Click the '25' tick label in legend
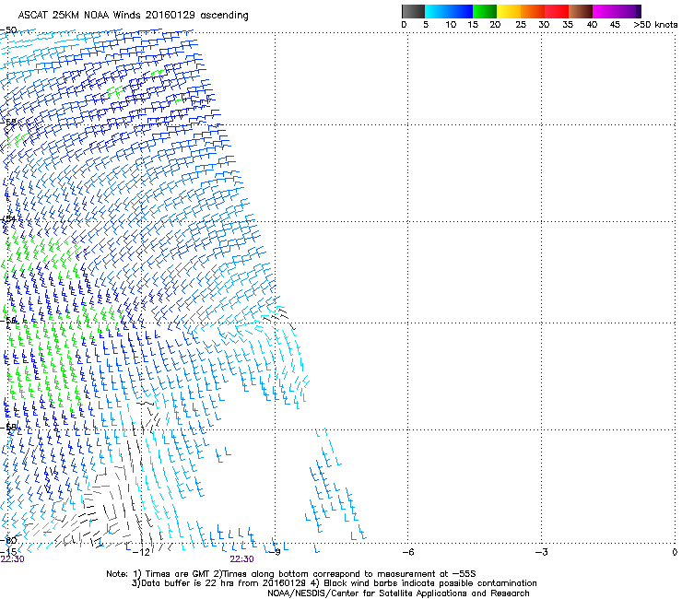Viewport: 682px width, 599px height. pyautogui.click(x=520, y=25)
